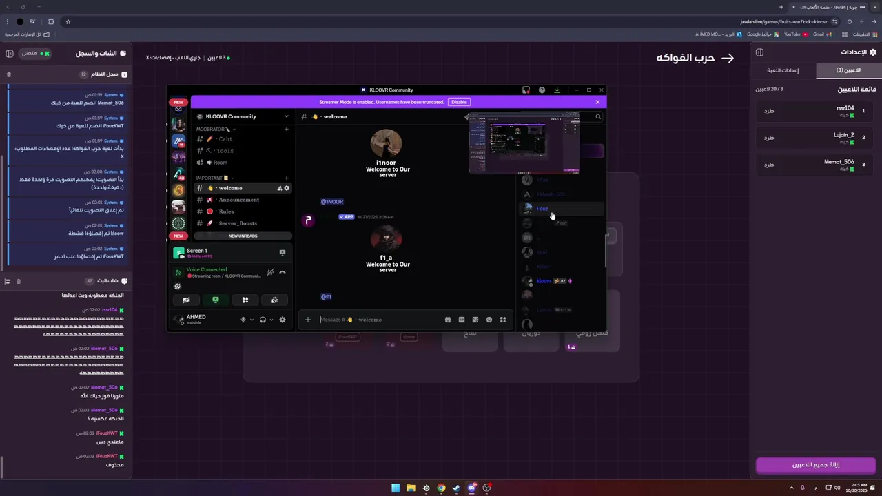882x496 pixels.
Task: Kick player Memat_506 with طرد
Action: pos(769,165)
